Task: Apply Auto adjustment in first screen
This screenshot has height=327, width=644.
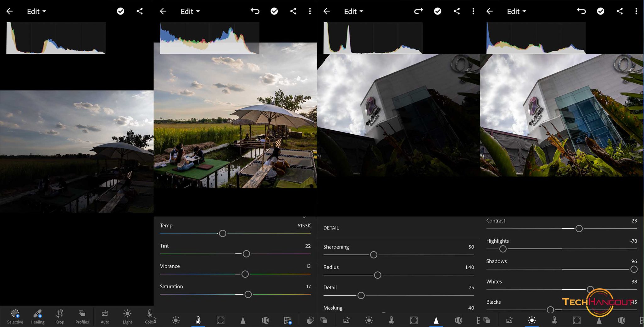Action: tap(105, 317)
